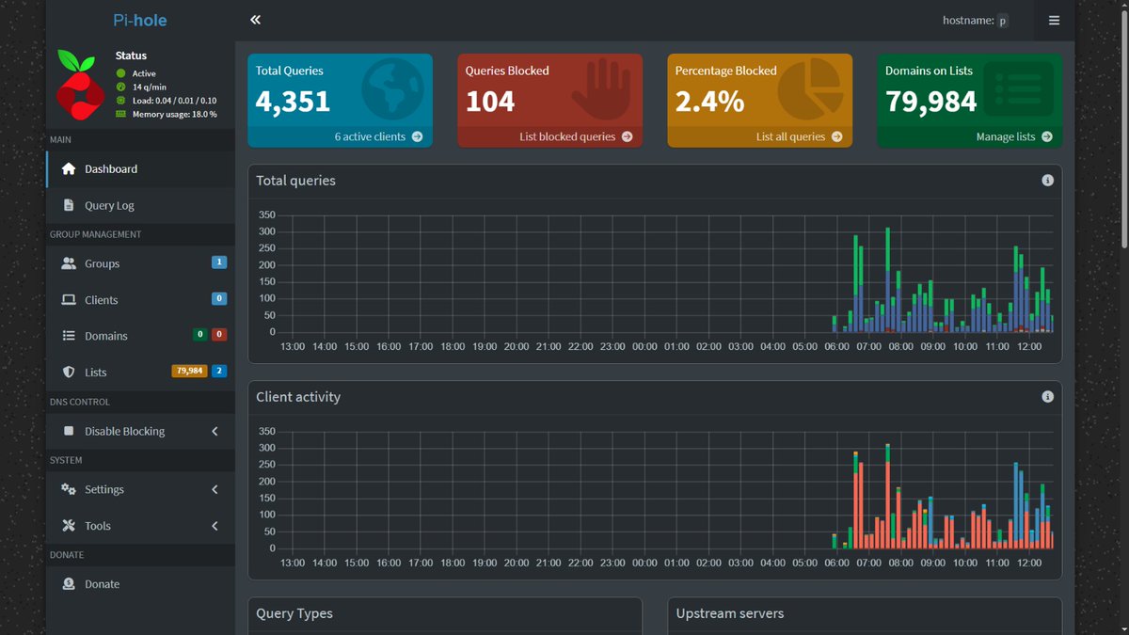Screen dimensions: 1129x635
Task: Click the hand icon in Queries Blocked card
Action: click(x=603, y=89)
